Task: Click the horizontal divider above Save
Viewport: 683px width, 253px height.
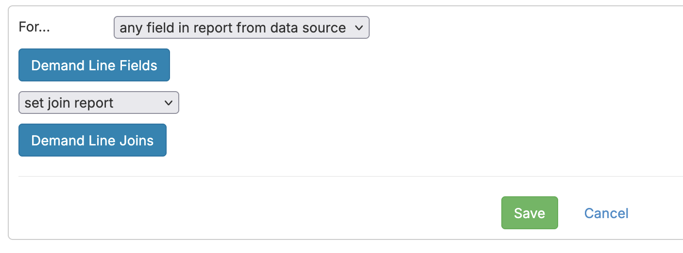Action: pyautogui.click(x=340, y=176)
